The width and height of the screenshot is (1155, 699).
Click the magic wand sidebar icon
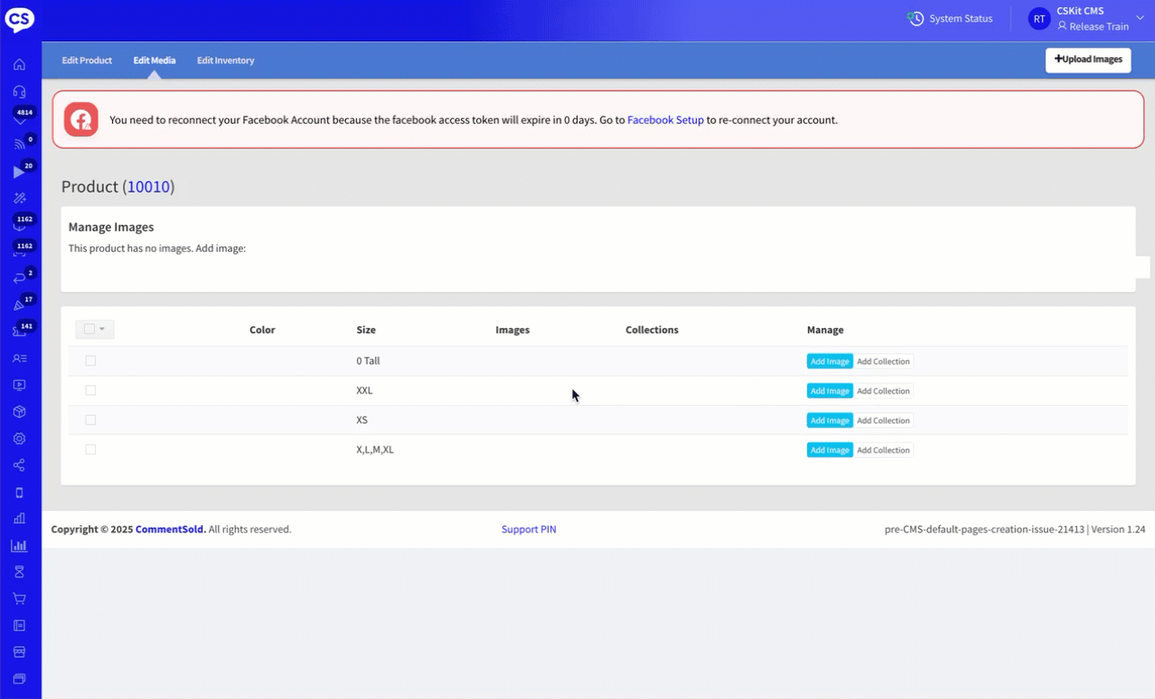pyautogui.click(x=19, y=198)
